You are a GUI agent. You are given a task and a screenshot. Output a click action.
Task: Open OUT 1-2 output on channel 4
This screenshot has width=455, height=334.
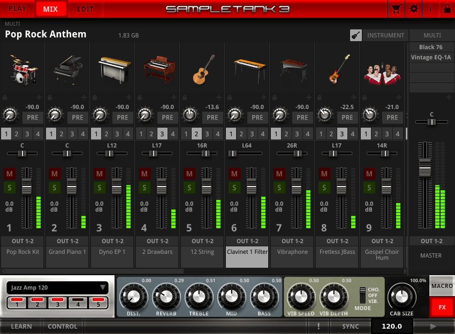point(157,241)
